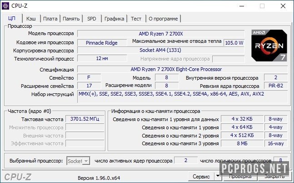Viewport: 294px width, 183px height.
Task: Click the Проверка button
Action: click(x=240, y=176)
